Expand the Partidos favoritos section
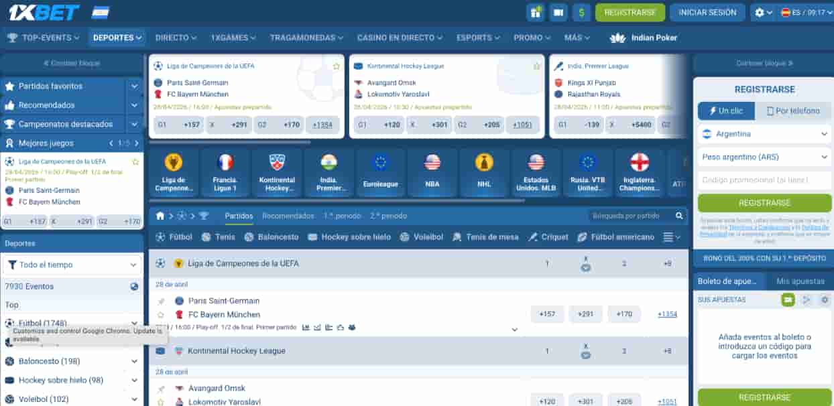Viewport: 834px width, 406px height. (135, 86)
